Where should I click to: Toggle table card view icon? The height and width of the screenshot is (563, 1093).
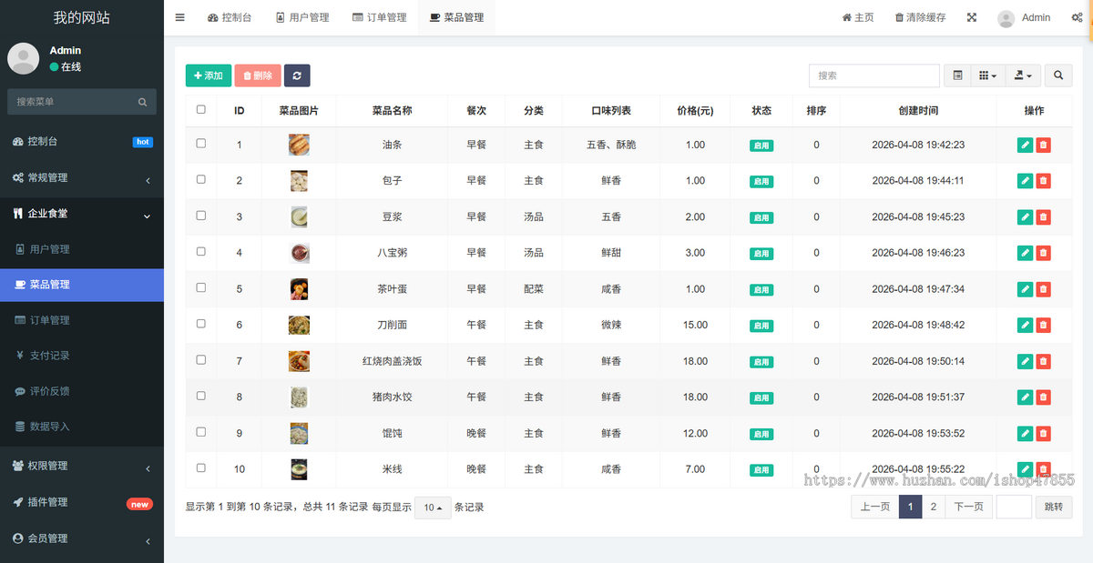pyautogui.click(x=957, y=75)
